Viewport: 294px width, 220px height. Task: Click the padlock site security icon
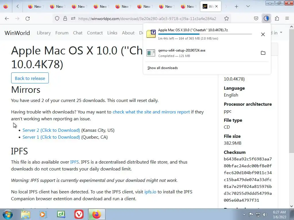[65, 18]
